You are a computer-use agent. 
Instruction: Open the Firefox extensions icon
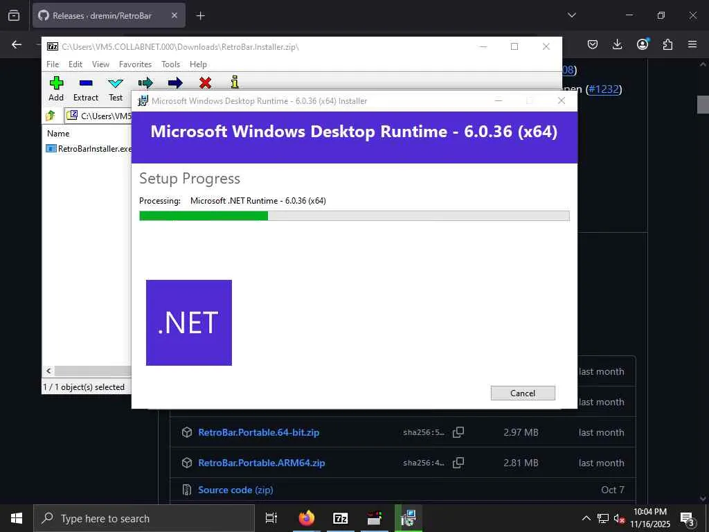(667, 44)
